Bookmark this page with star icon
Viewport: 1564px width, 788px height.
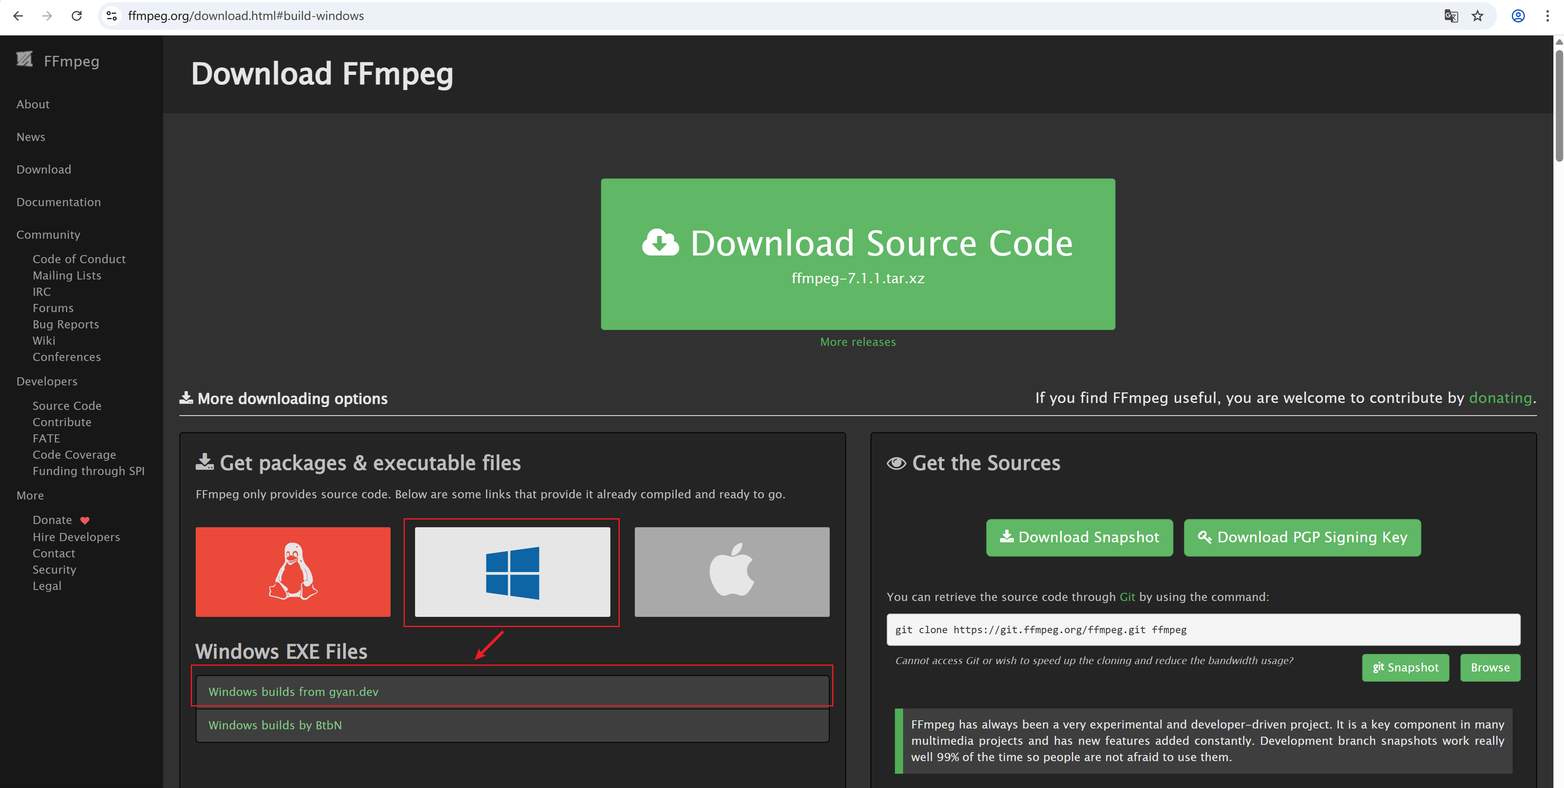coord(1477,16)
